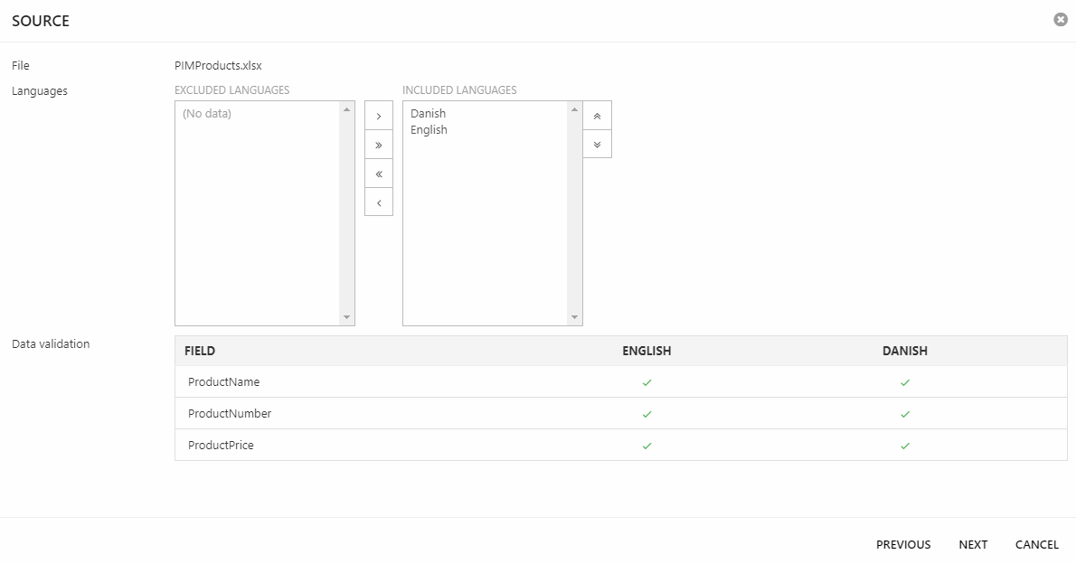
Task: Go back with the Previous button
Action: (903, 544)
